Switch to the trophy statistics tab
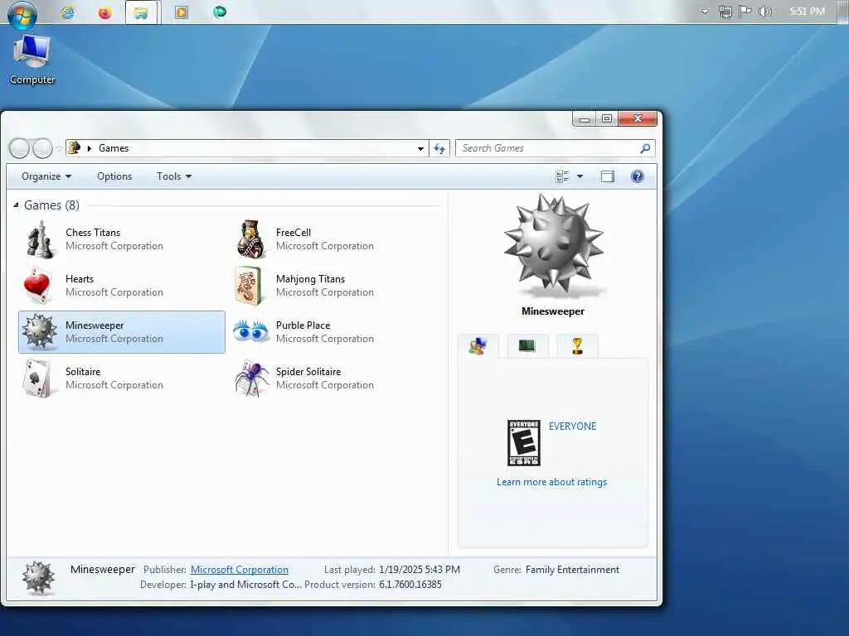Image resolution: width=849 pixels, height=636 pixels. (x=577, y=346)
